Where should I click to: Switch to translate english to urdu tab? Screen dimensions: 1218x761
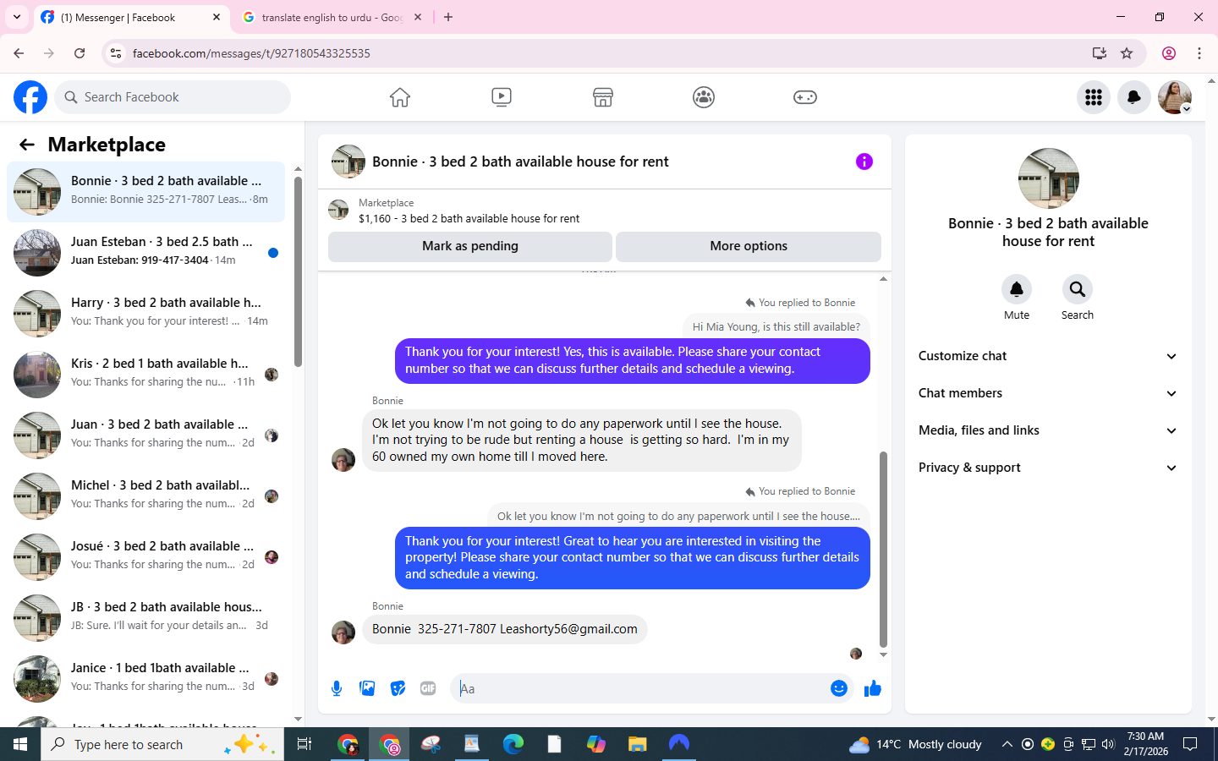331,17
